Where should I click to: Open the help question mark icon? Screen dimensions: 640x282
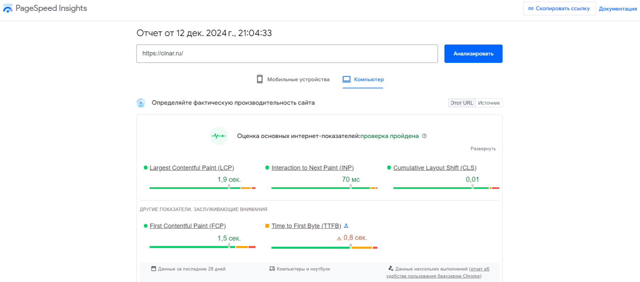point(424,136)
